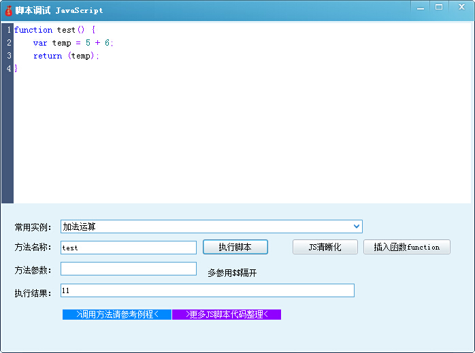Click the 'var temp = 5 + 6;' line
This screenshot has width=475, height=353.
73,43
